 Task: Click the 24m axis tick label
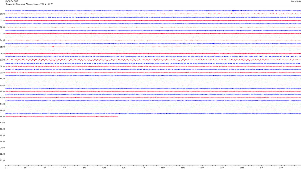click(242, 168)
